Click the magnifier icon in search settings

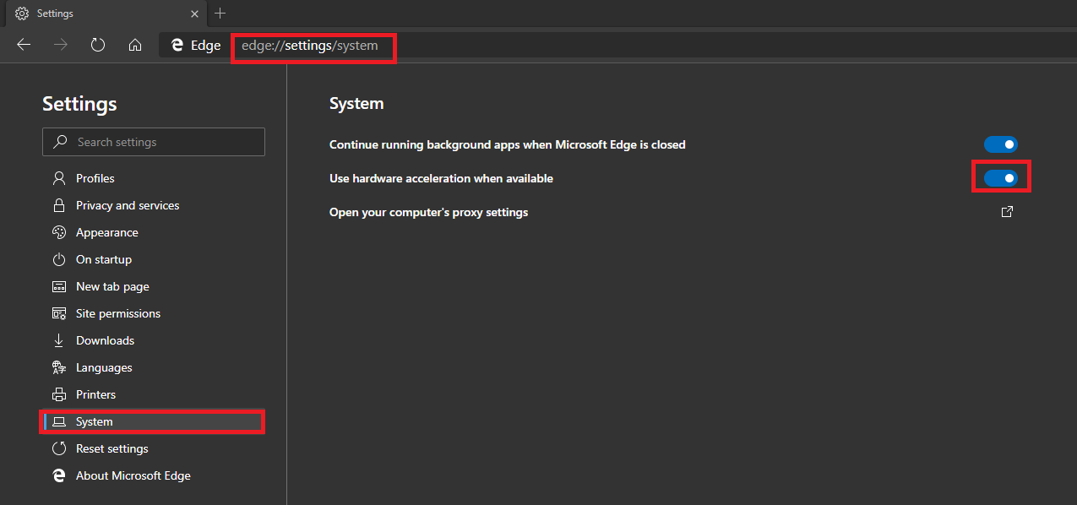(60, 142)
